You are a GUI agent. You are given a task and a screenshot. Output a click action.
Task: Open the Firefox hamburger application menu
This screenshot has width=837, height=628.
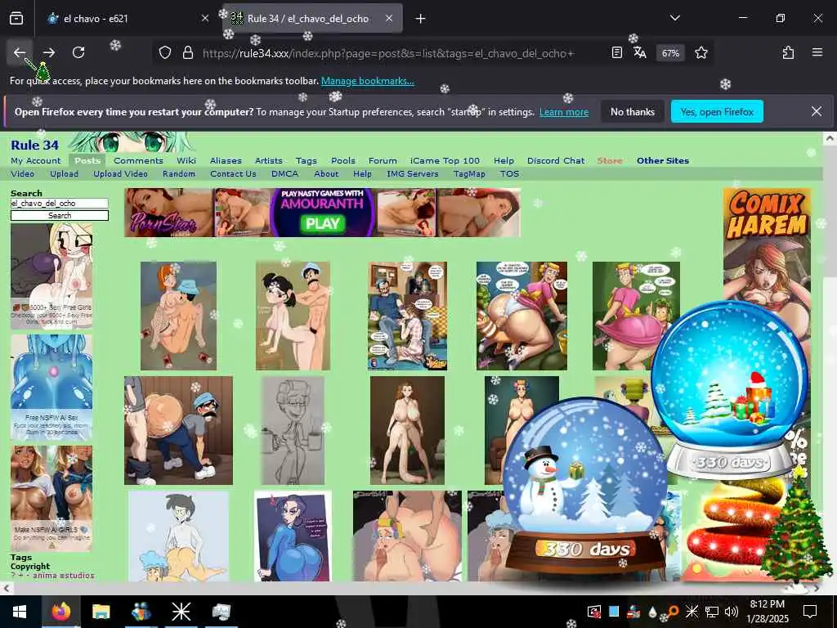click(x=817, y=52)
